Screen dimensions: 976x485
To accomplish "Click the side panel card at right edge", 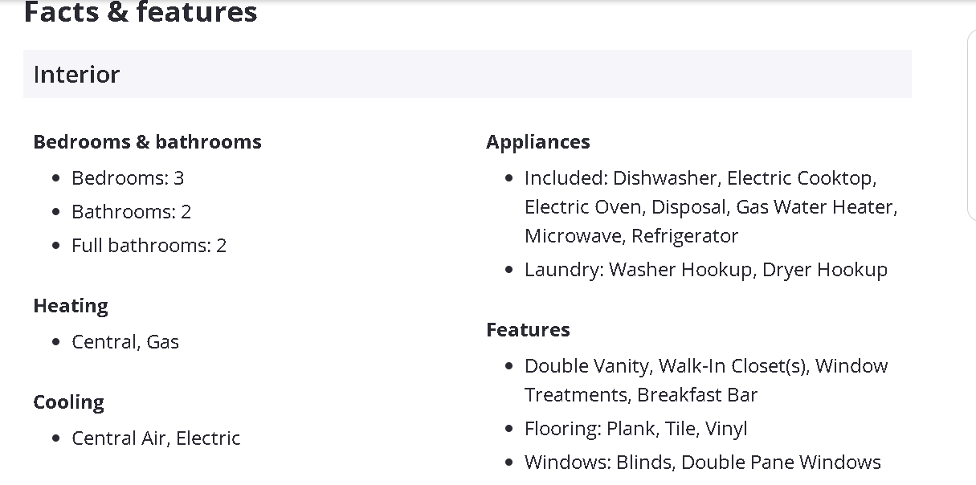I will (971, 124).
